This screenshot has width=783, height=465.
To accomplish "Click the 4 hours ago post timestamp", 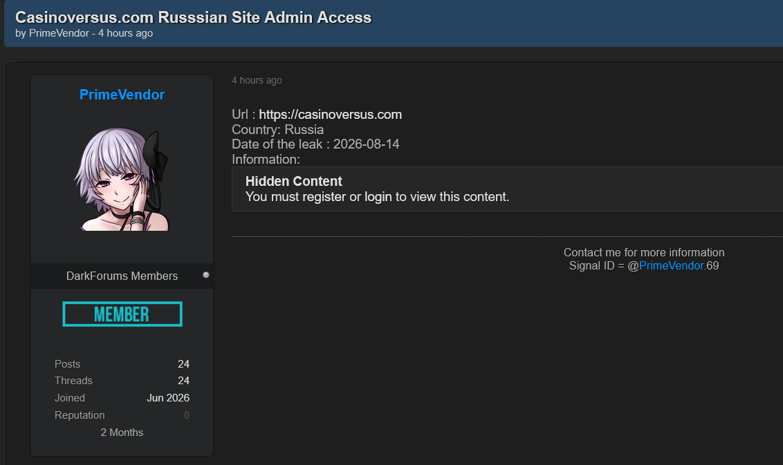I will 257,80.
